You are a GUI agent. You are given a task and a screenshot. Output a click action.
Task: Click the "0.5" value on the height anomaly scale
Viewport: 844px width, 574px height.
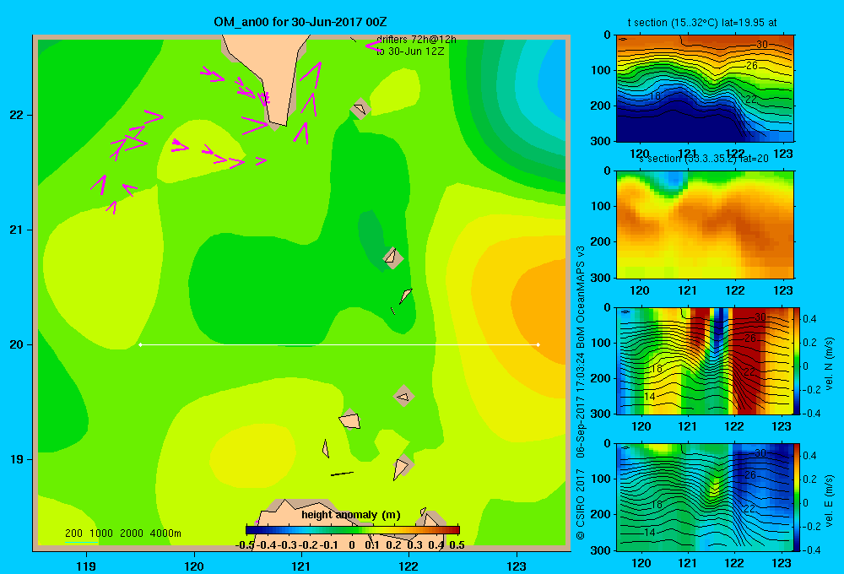click(457, 545)
